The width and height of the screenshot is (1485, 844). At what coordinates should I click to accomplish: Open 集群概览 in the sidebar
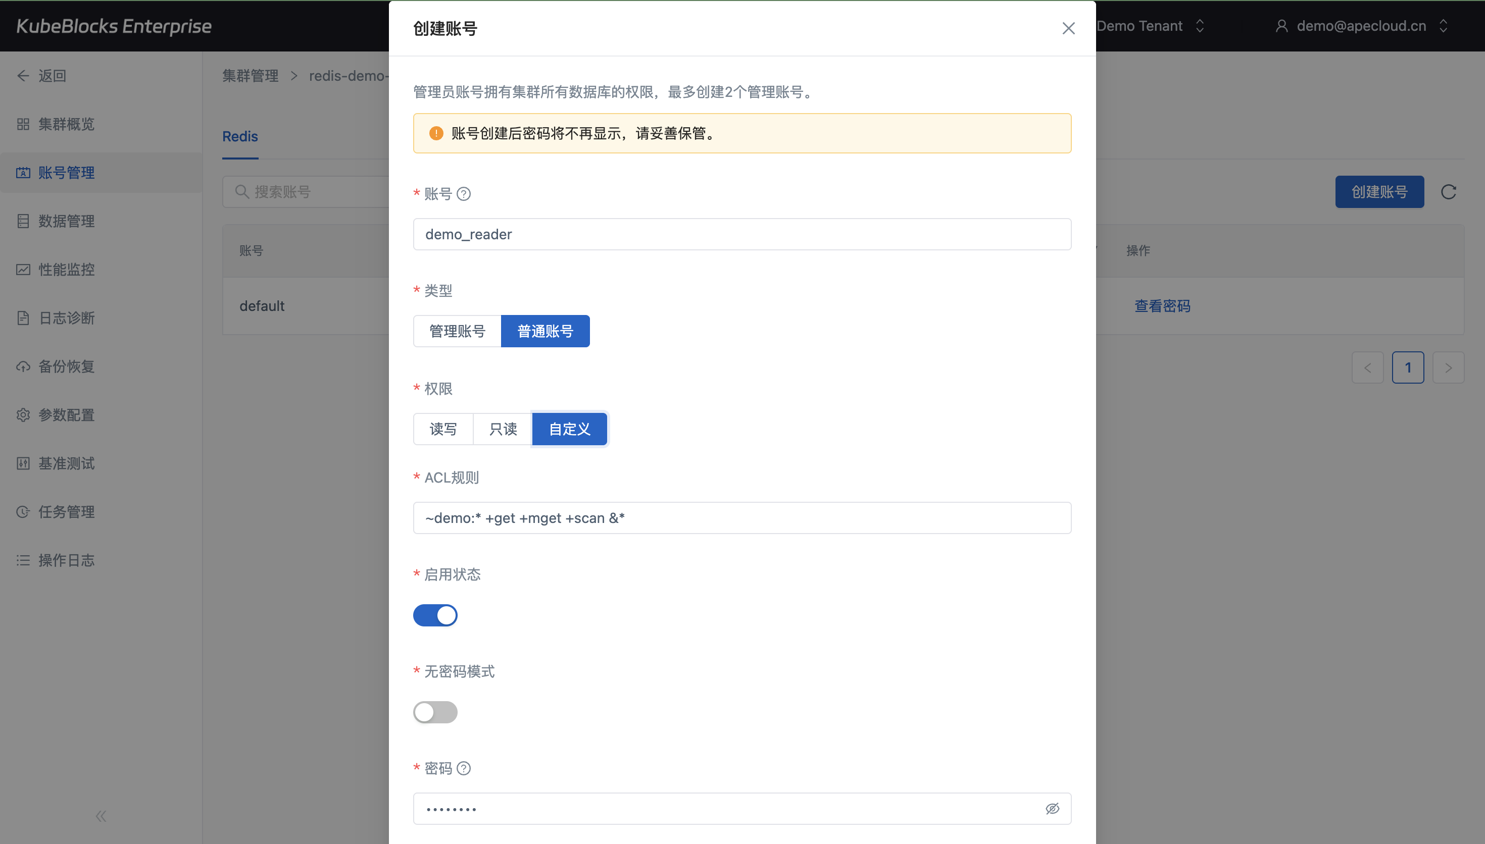[66, 124]
